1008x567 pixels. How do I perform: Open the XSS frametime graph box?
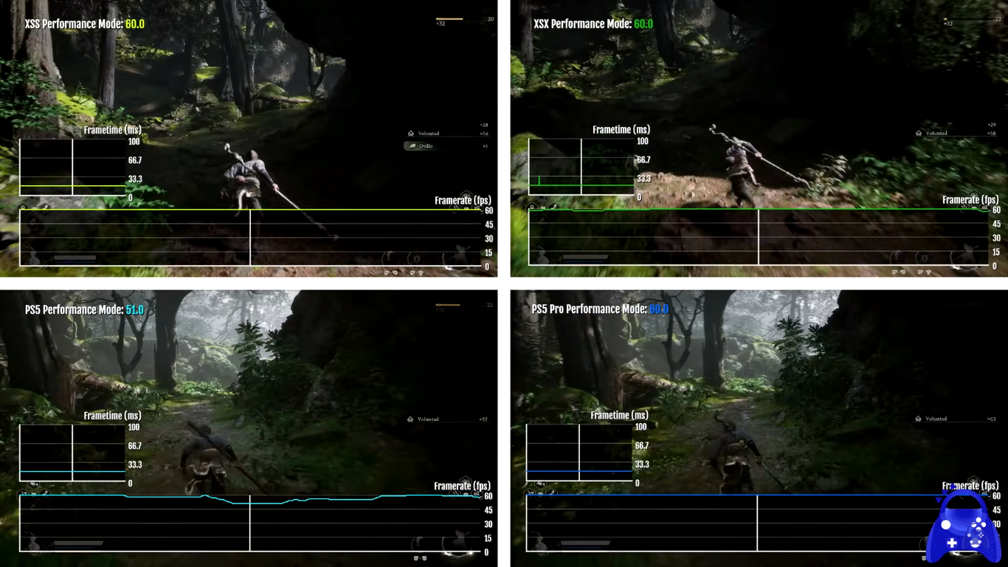pos(72,168)
